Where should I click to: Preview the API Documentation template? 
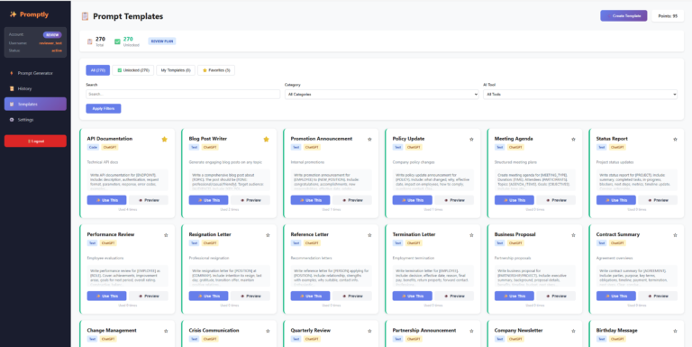(149, 200)
